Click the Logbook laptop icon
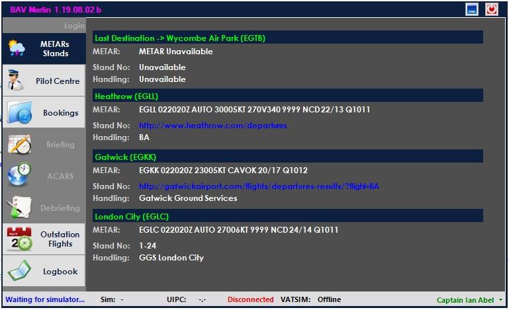 [19, 270]
